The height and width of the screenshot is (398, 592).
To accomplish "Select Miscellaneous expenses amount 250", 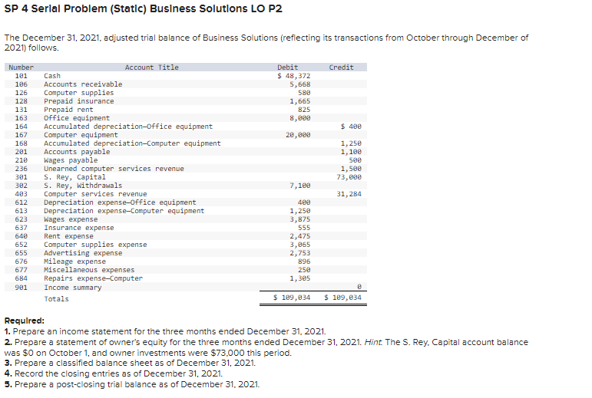I will [x=304, y=270].
